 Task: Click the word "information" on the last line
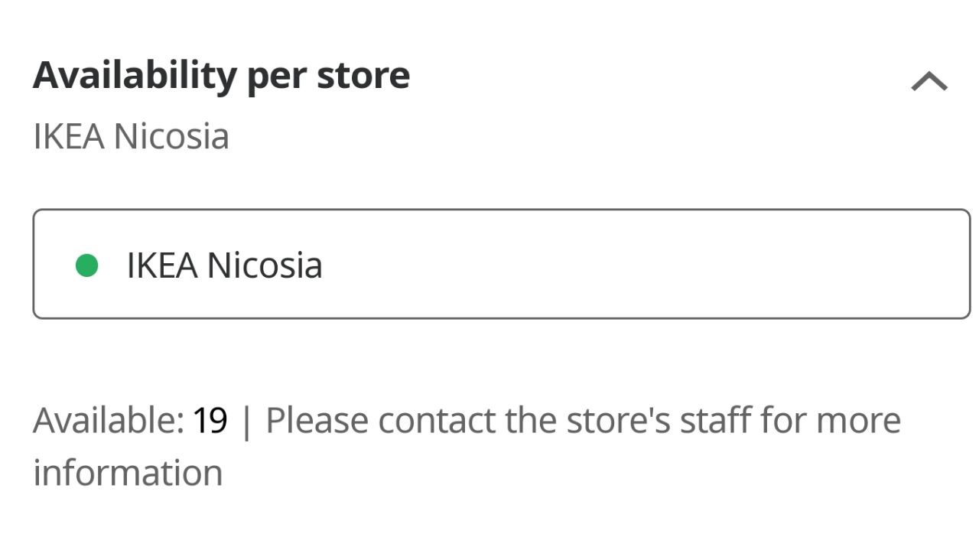(128, 473)
